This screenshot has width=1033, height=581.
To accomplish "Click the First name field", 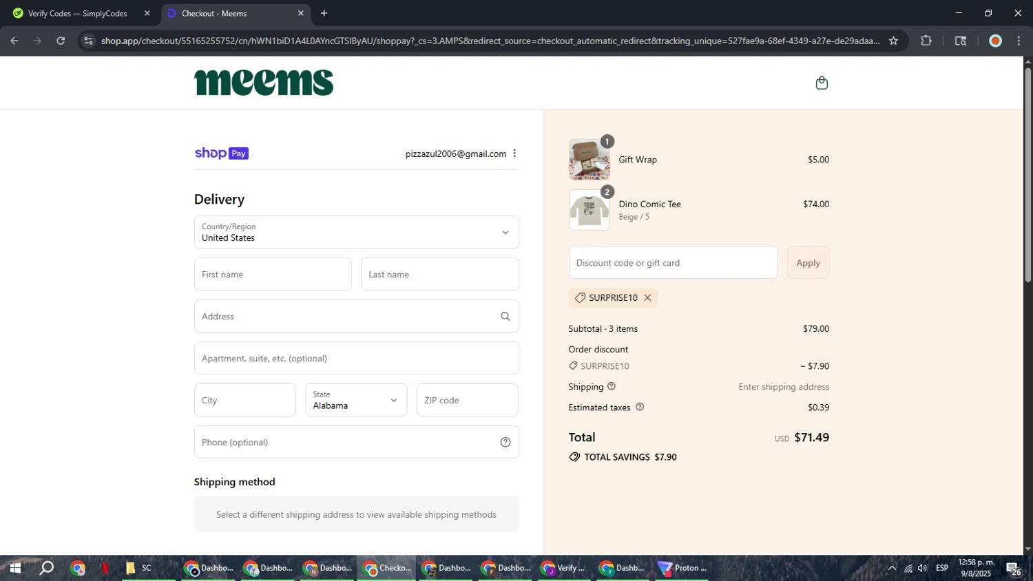I will (273, 274).
